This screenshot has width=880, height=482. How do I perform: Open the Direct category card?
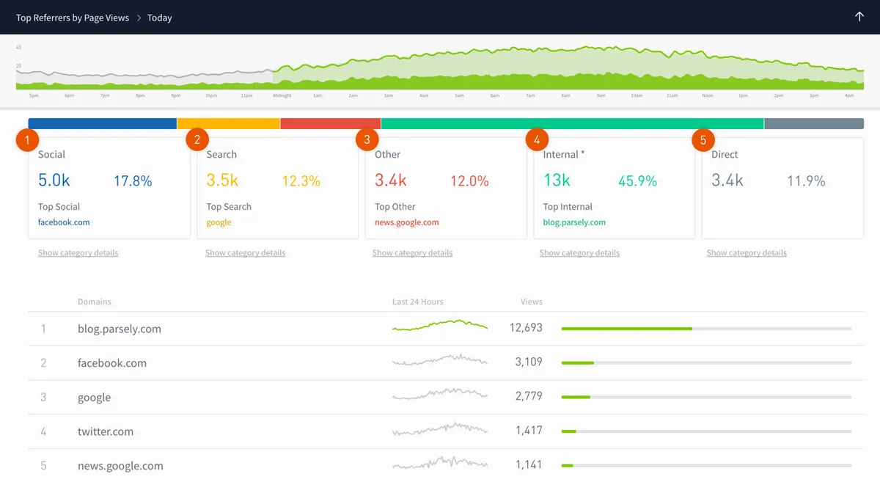click(782, 188)
